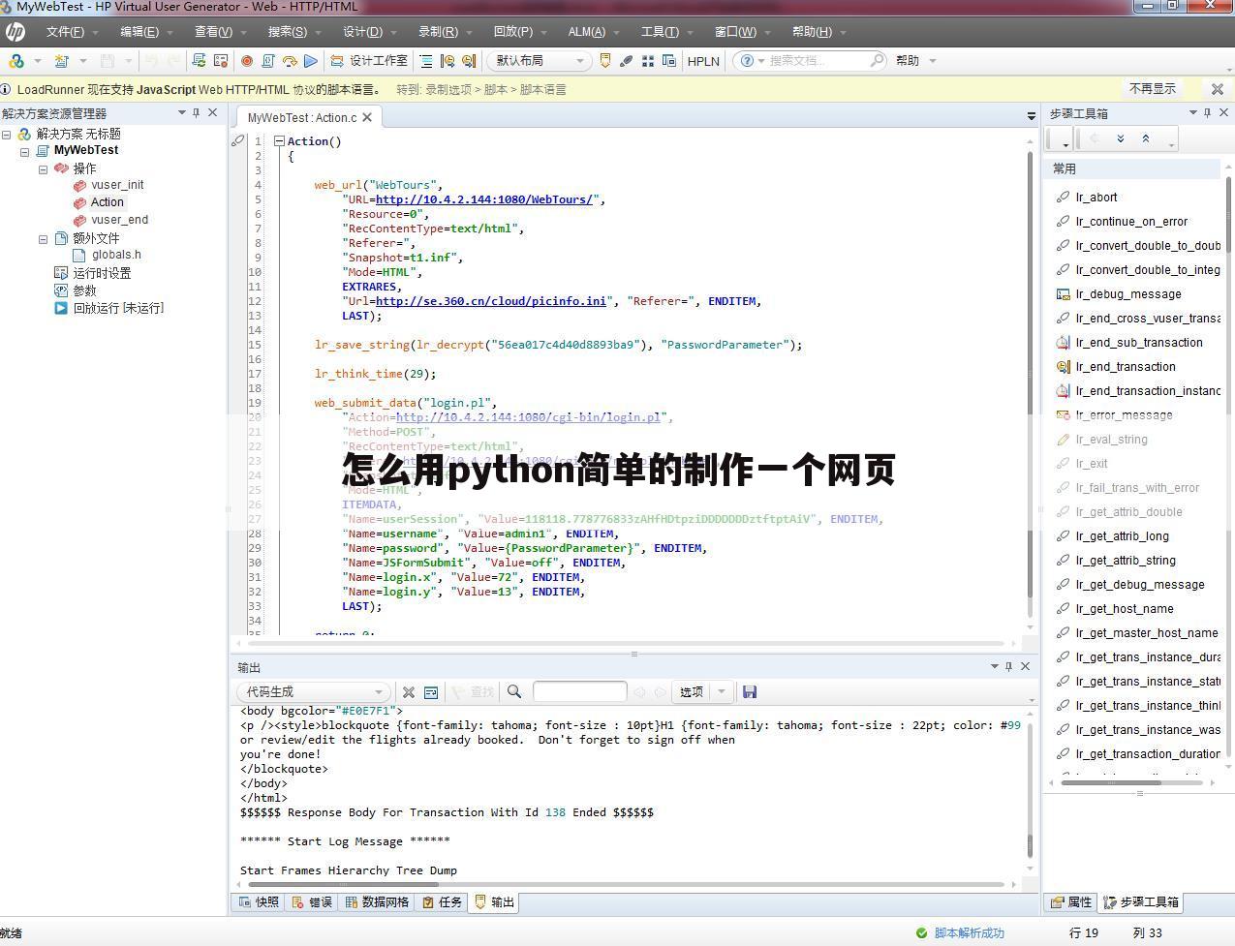This screenshot has width=1235, height=946.
Task: Collapse the 解决方案 无标题 tree node
Action: pos(7,134)
